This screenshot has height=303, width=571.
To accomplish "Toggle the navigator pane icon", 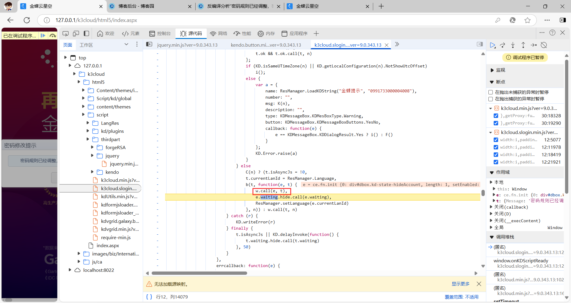I will click(149, 45).
